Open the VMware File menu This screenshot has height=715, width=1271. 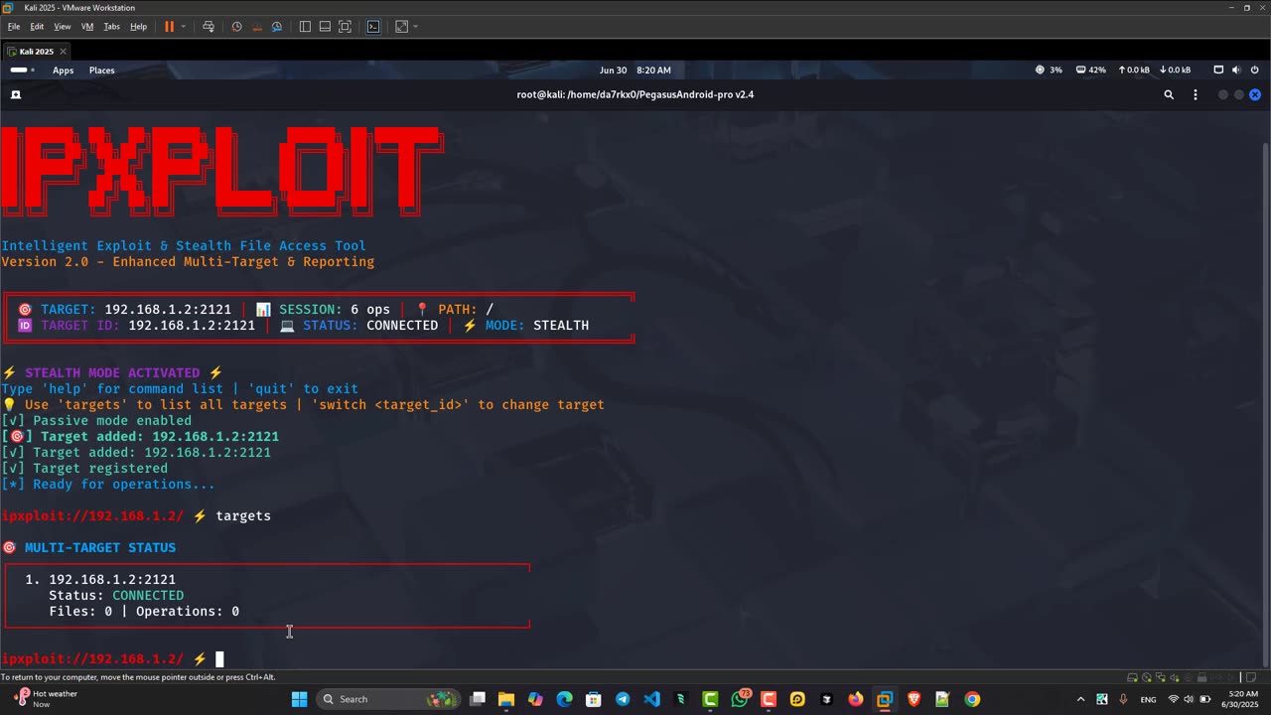[14, 27]
